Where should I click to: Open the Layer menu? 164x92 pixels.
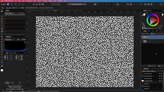click(x=35, y=1)
